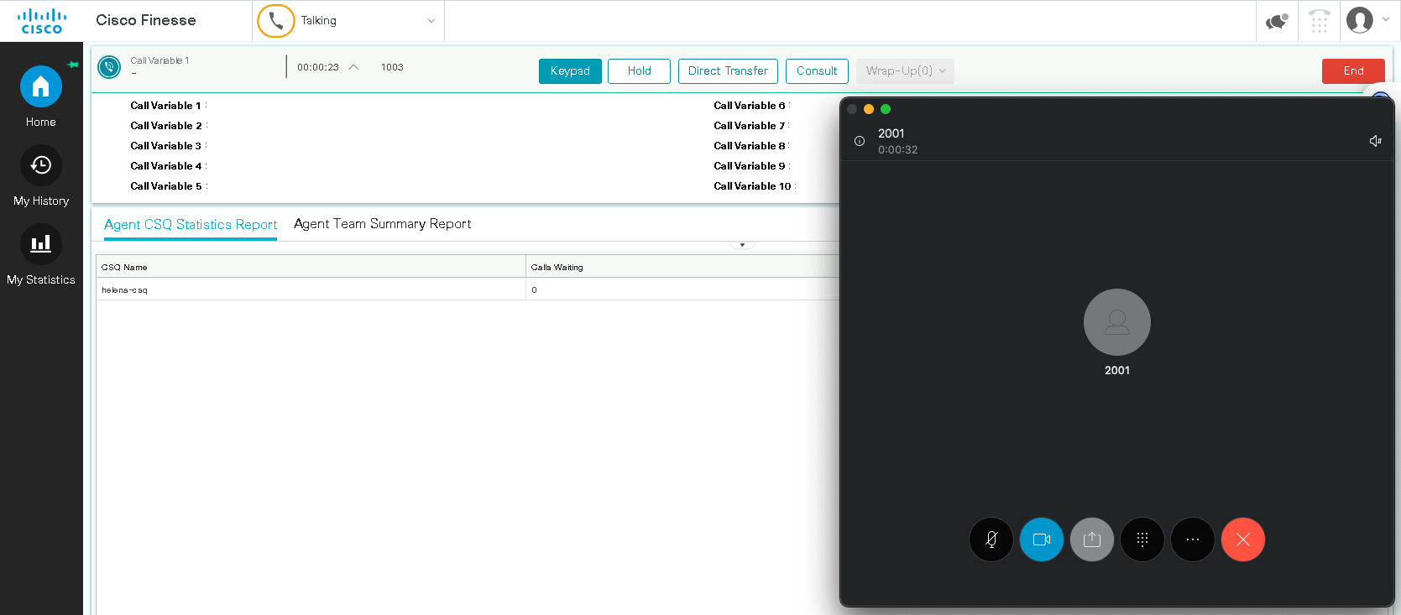Select Agent CSQ Statistics Report tab
Image resolution: width=1401 pixels, height=615 pixels.
pyautogui.click(x=191, y=225)
